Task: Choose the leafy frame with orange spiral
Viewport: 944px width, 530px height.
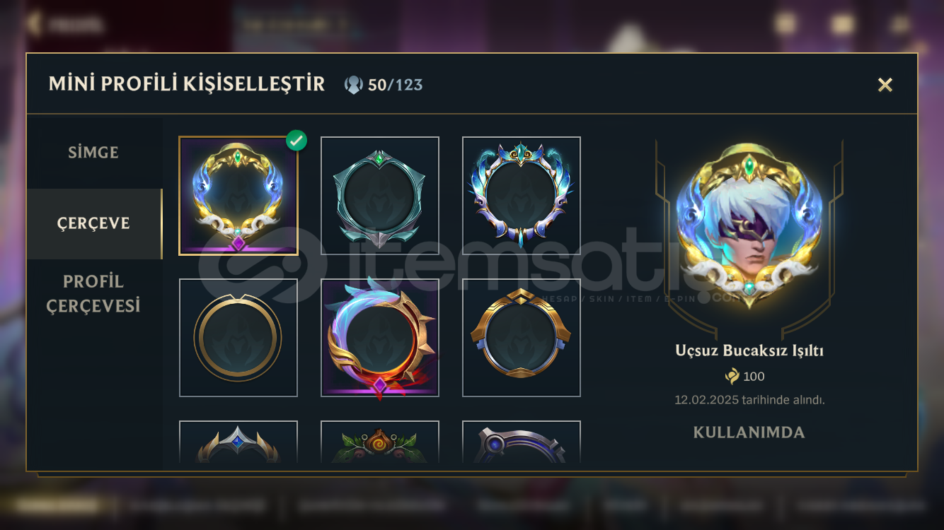Action: pyautogui.click(x=380, y=442)
